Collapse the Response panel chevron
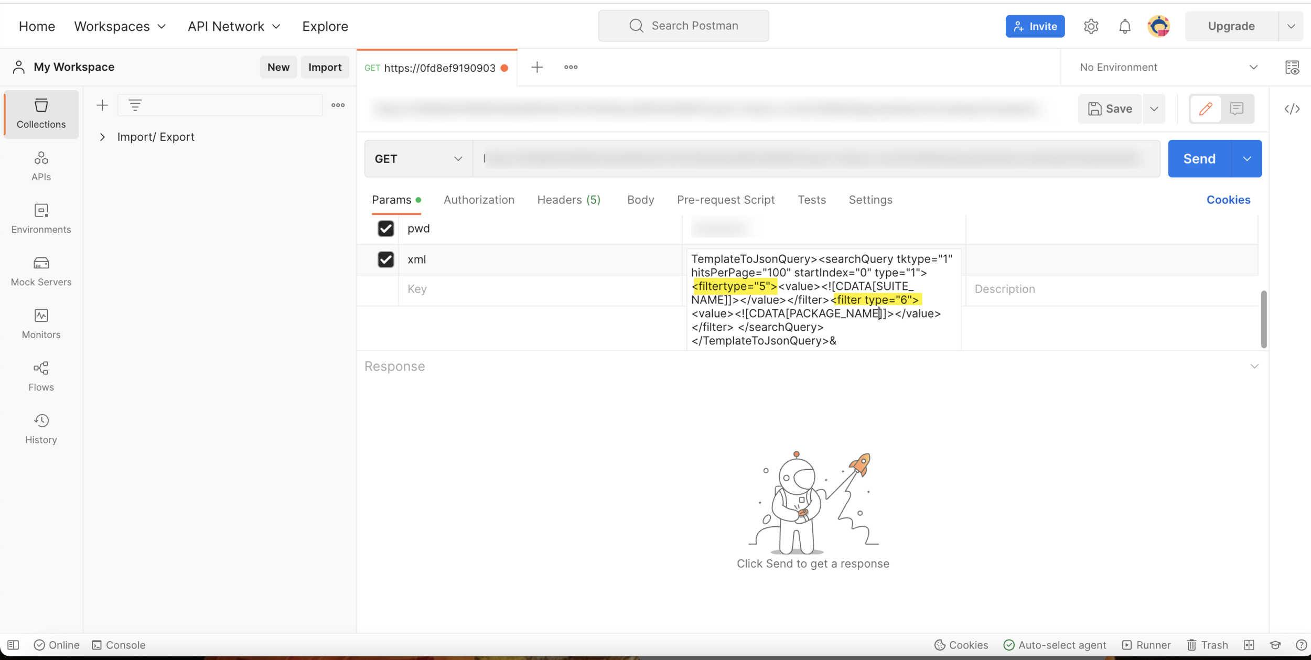 1254,366
